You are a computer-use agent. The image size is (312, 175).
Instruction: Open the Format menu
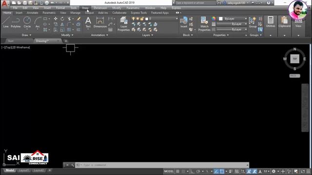pos(60,8)
